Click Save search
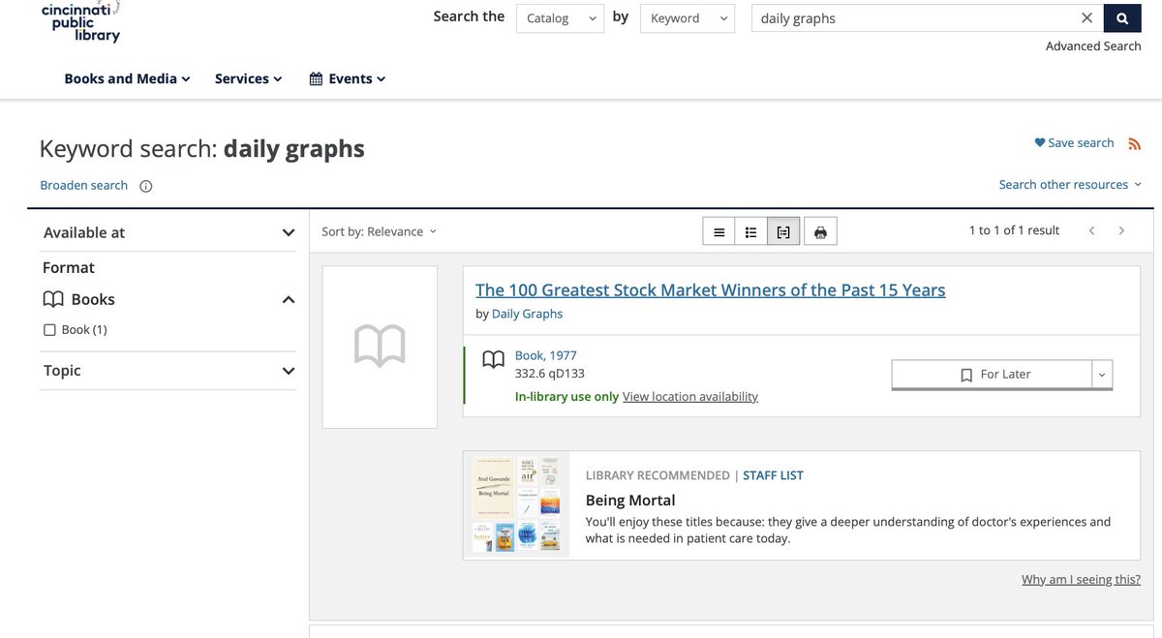Screen dimensions: 1162x638 pyautogui.click(x=1075, y=143)
